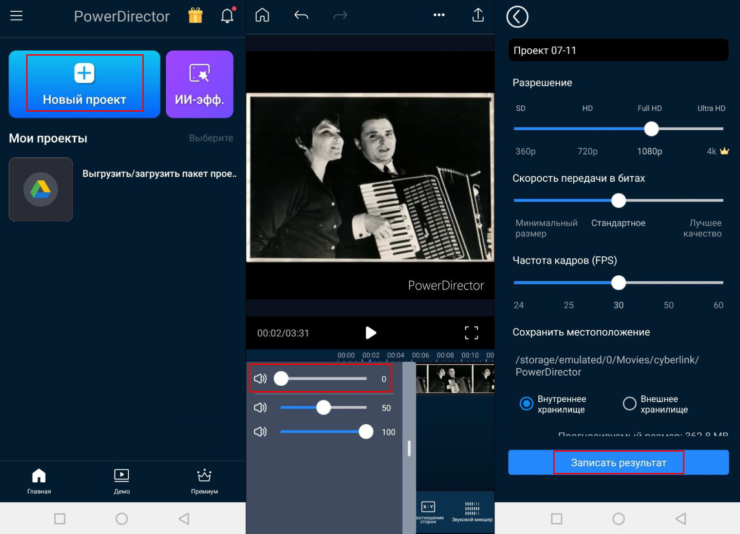Select the video clip on the timeline
The height and width of the screenshot is (534, 740).
455,379
